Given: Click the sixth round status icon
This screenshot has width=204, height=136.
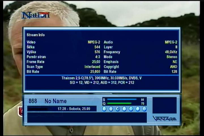Looking at the screenshot, I should point(138,109).
